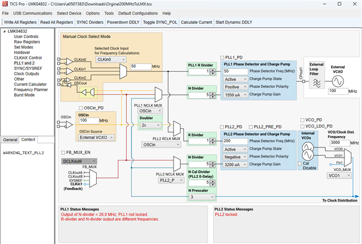Screen dimensions: 362x244
Task: Check the FB_MUX_EN checkbox
Action: pos(63,152)
